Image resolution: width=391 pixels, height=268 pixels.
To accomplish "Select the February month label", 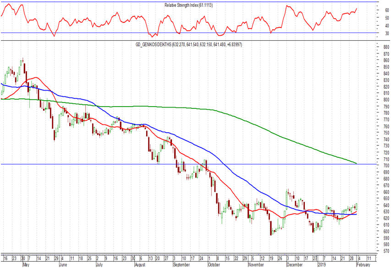I will click(363, 265).
